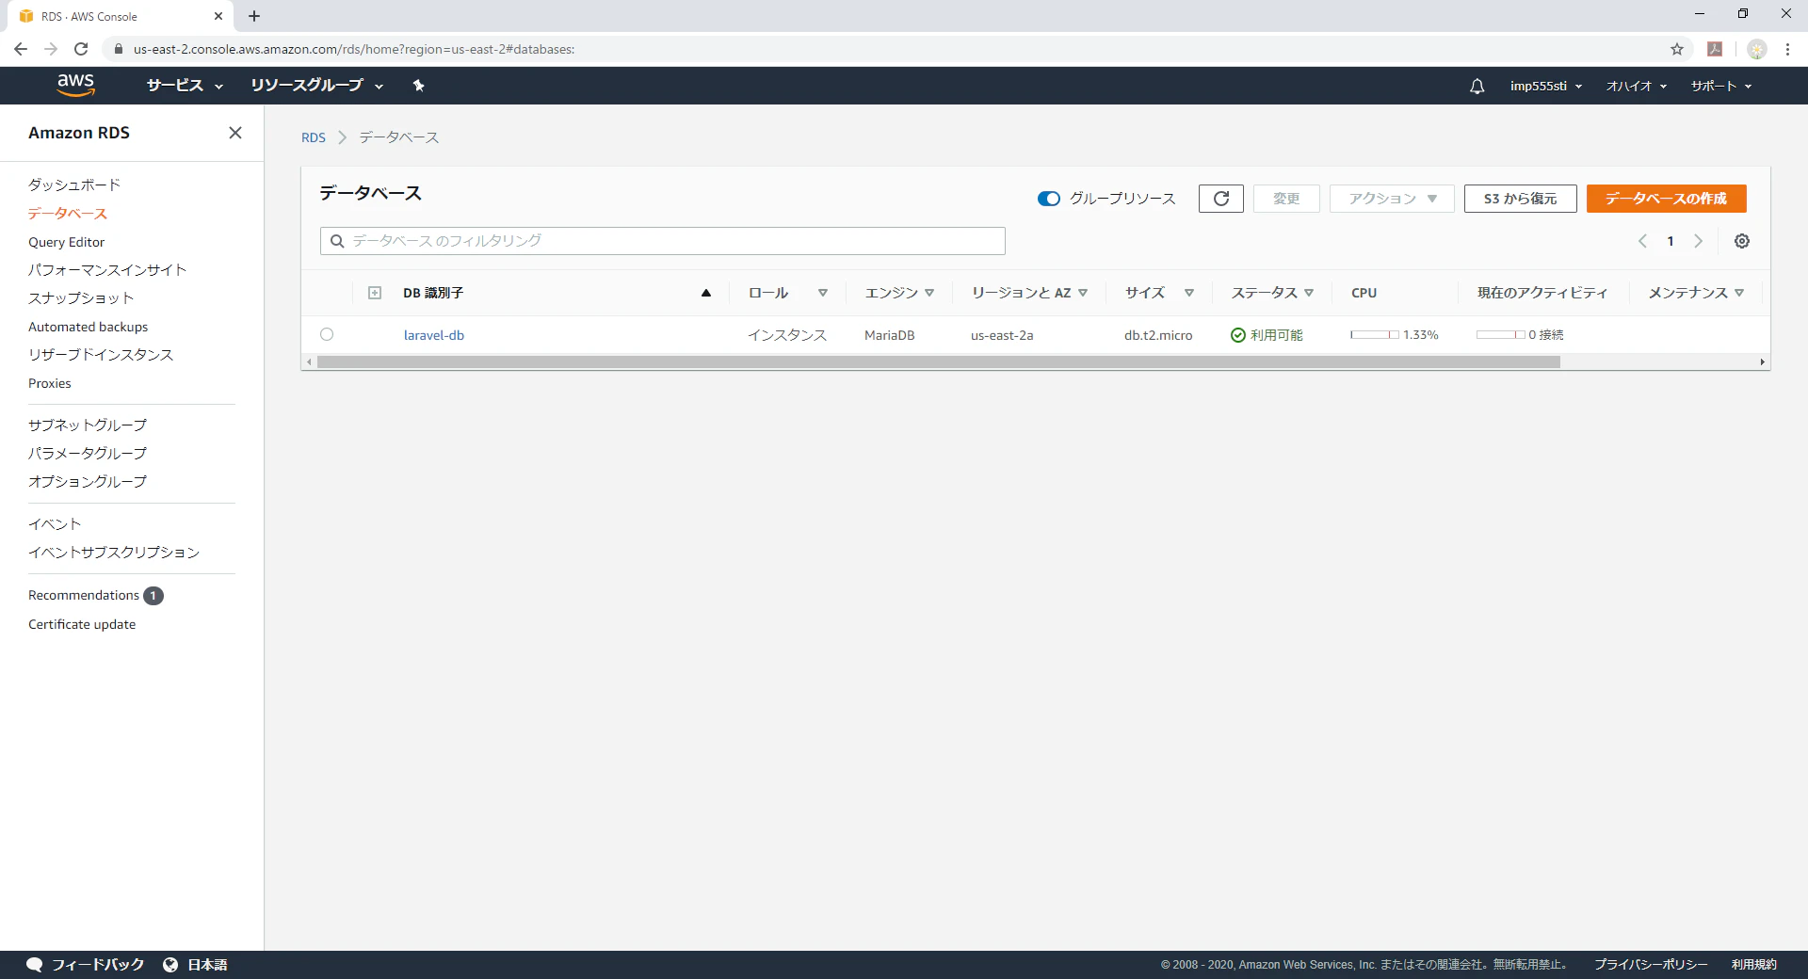Click S3 から復元 restore button

1520,199
